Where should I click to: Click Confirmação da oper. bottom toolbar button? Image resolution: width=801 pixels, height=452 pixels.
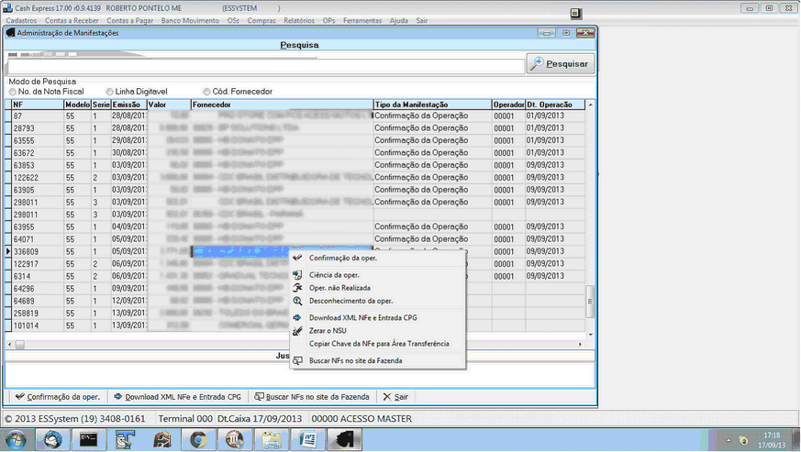[58, 397]
